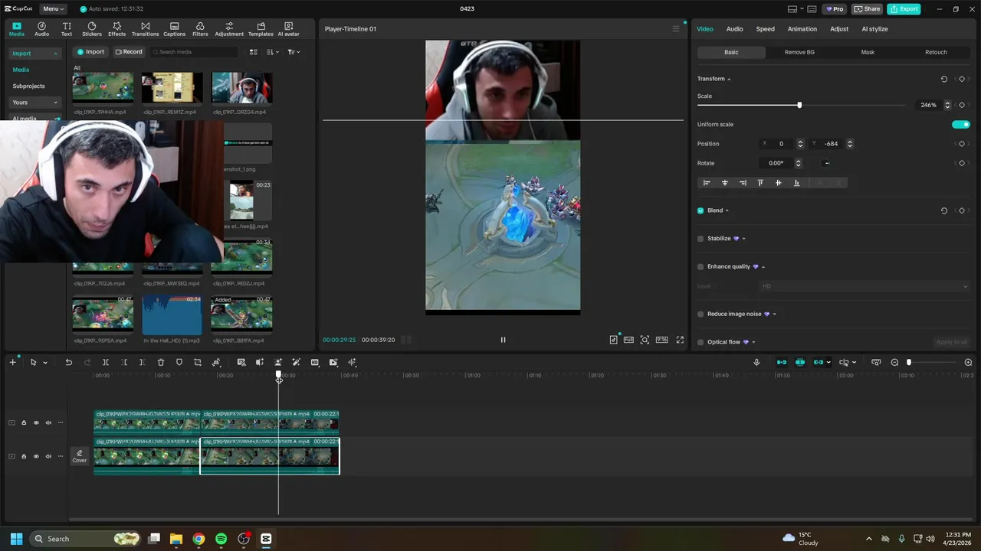This screenshot has height=551, width=981.
Task: Expand the Yours section in sidebar
Action: [55, 103]
